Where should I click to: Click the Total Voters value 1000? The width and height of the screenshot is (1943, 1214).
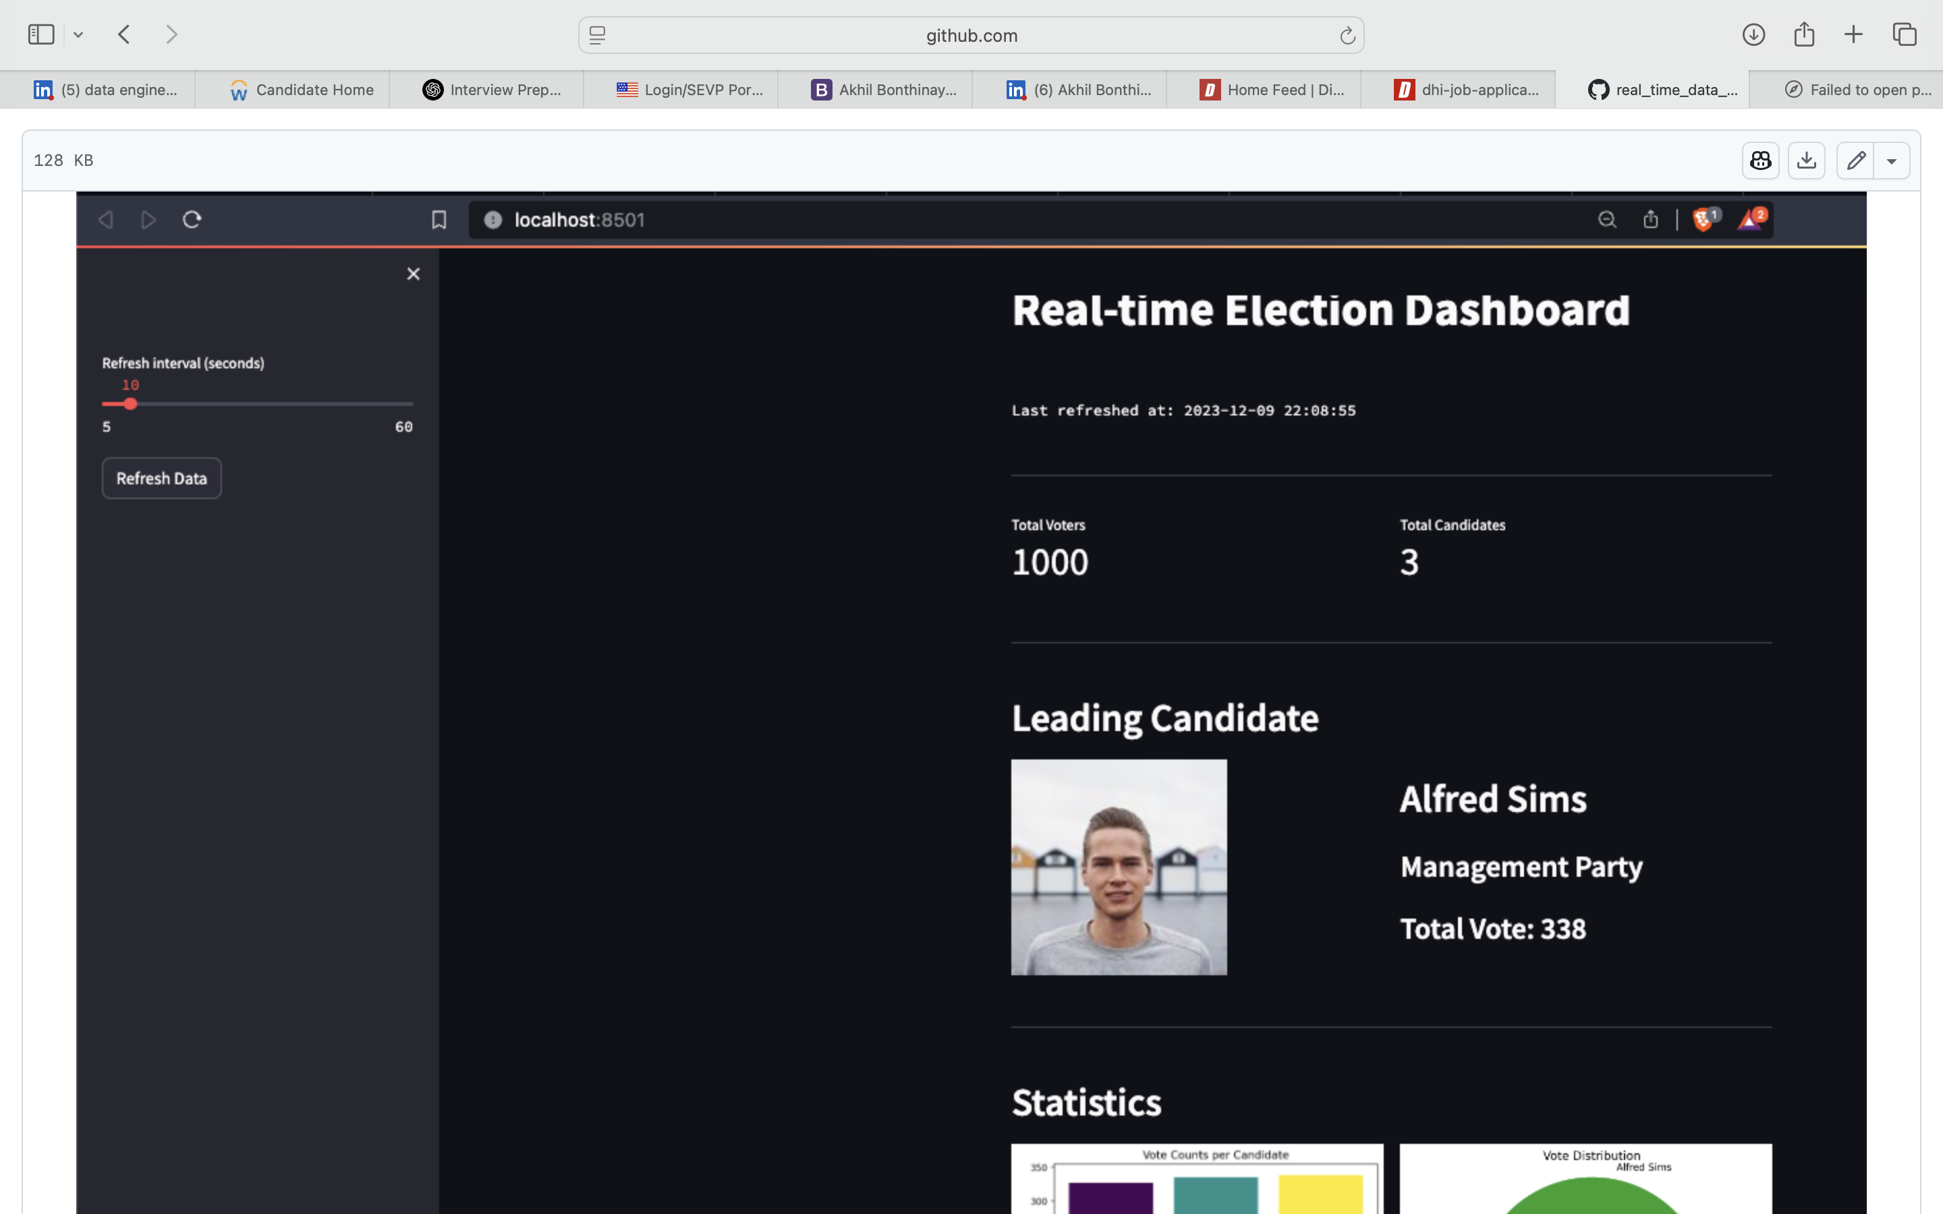1049,562
